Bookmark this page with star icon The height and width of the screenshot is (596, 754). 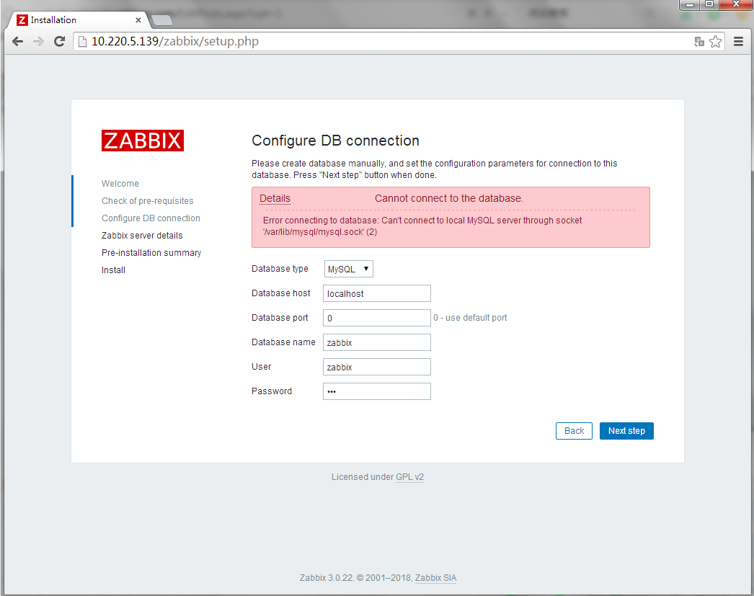tap(716, 42)
